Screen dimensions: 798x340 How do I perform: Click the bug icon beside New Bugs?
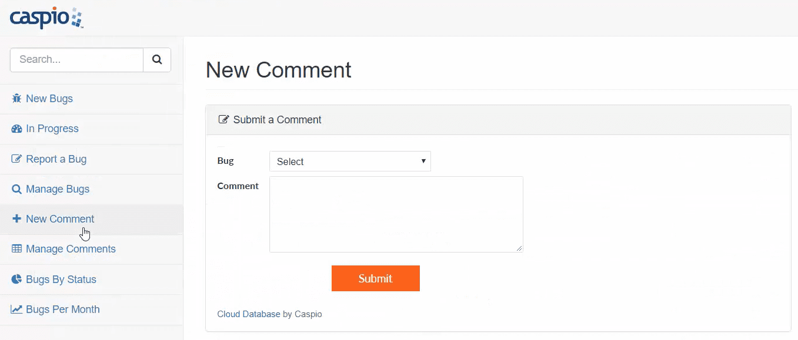pos(16,99)
